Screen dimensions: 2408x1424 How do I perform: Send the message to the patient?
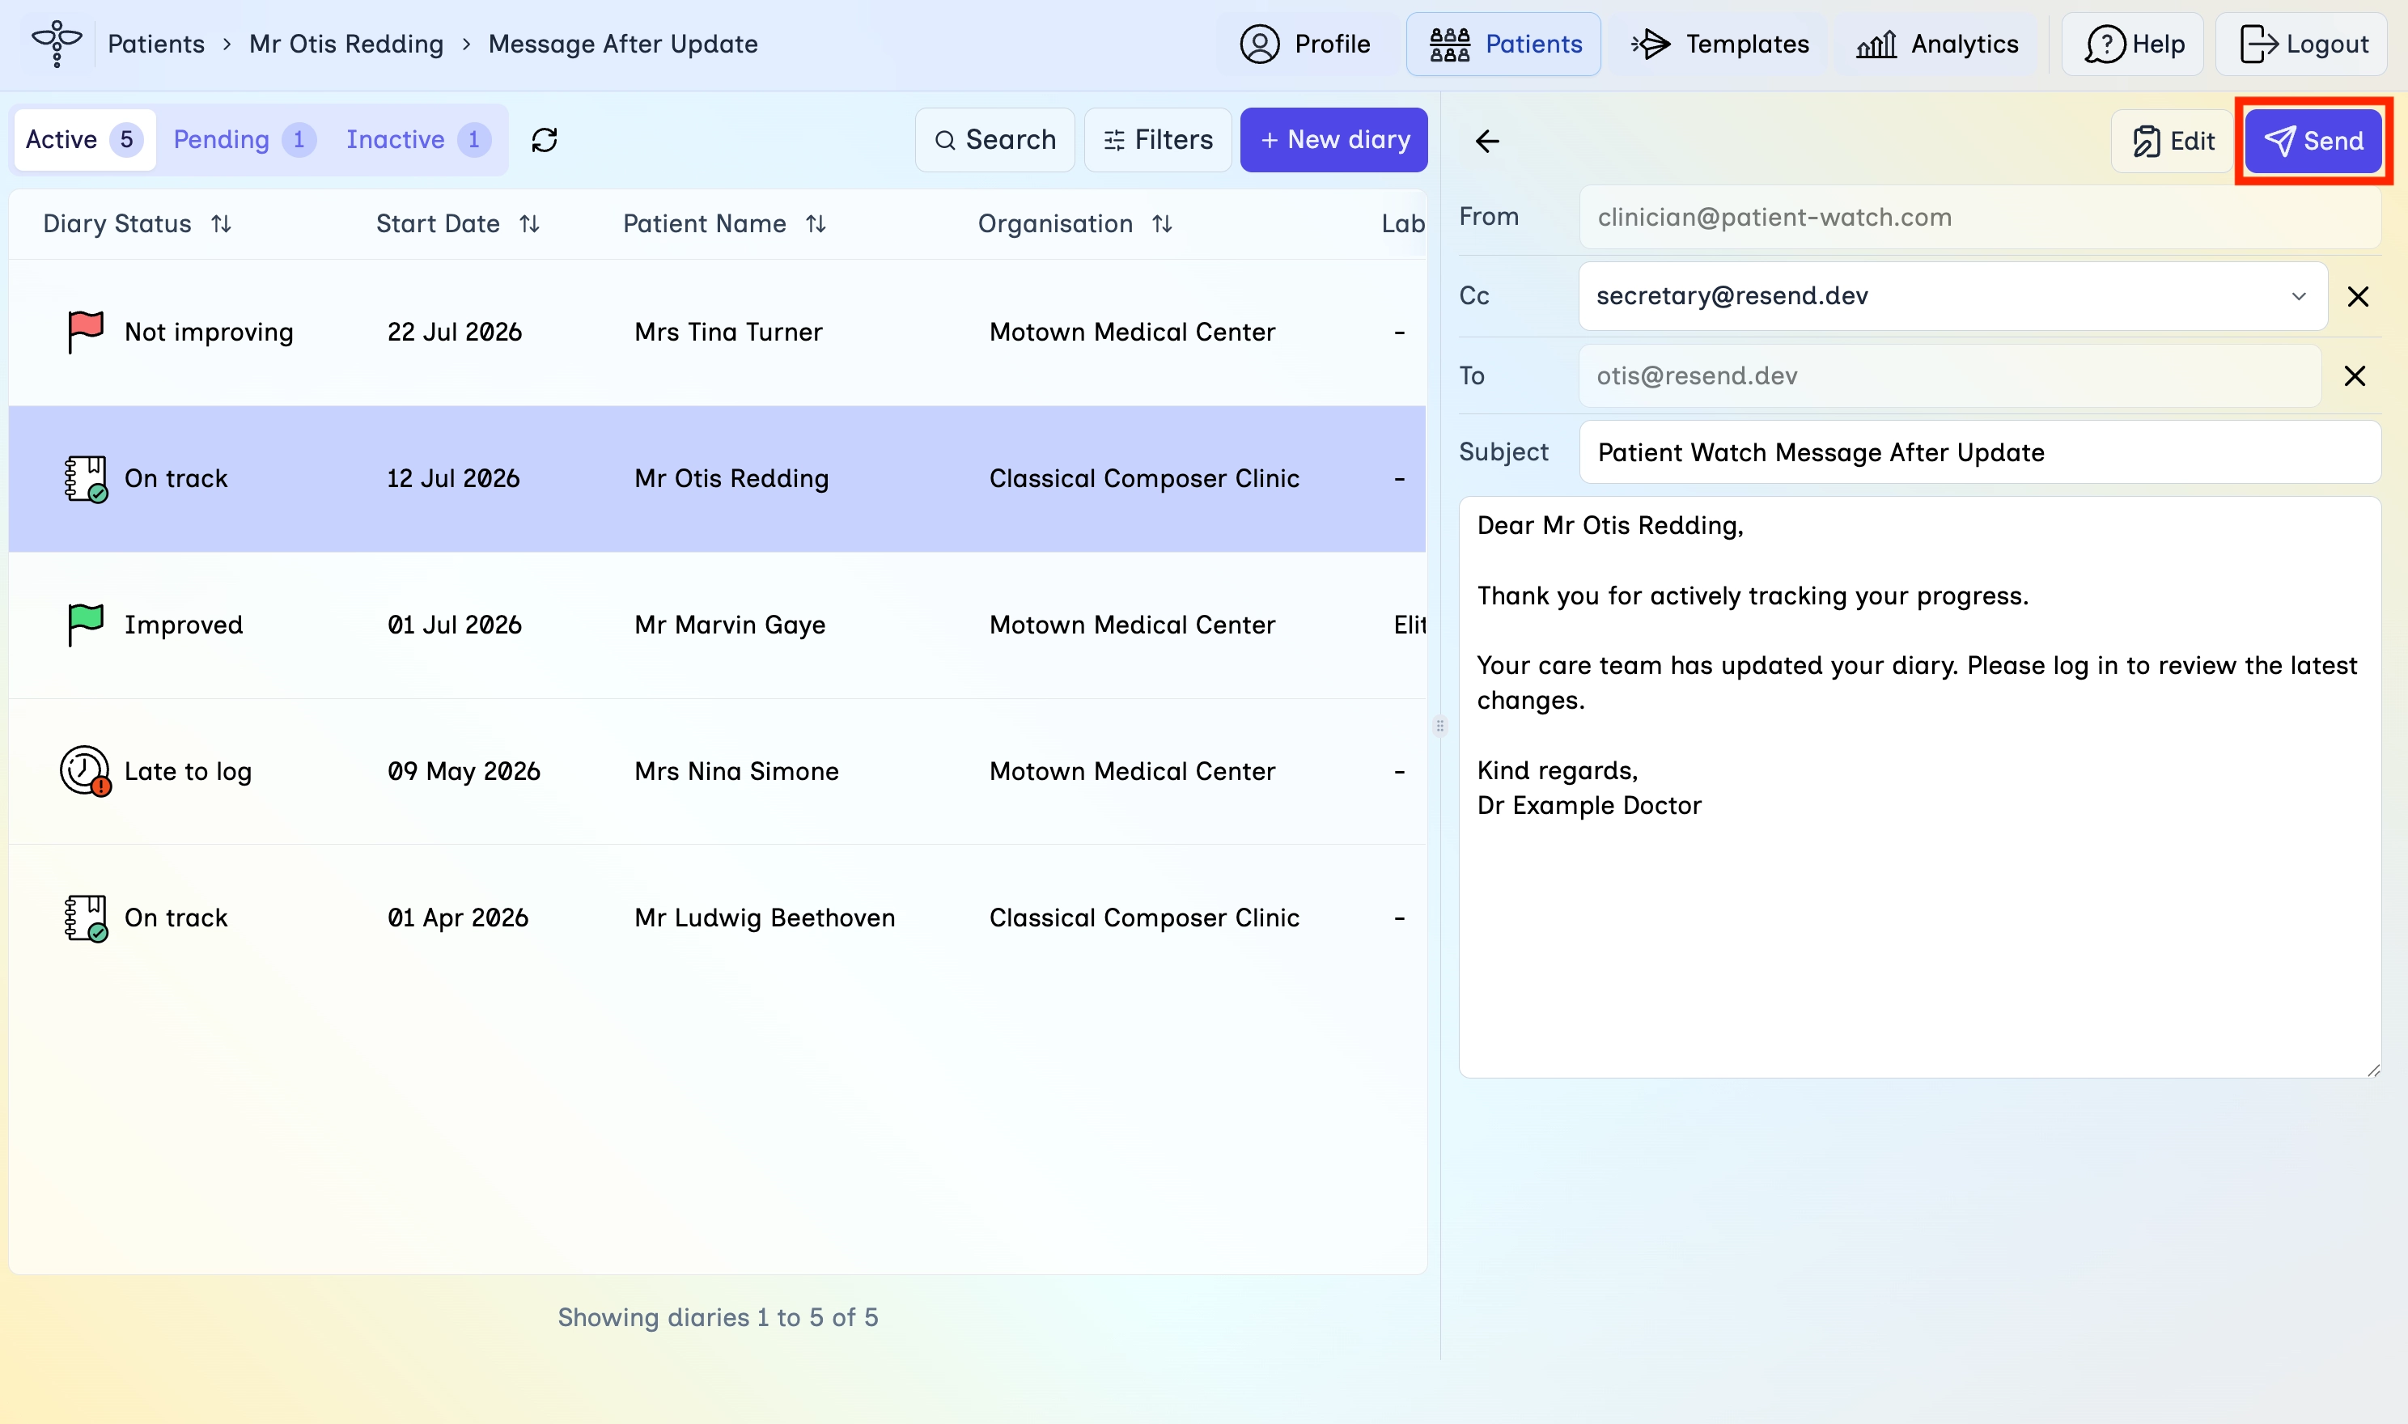[x=2313, y=141]
